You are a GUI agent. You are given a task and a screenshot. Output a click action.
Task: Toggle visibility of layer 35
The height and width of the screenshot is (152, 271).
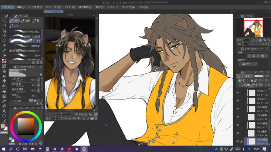[x=238, y=117]
